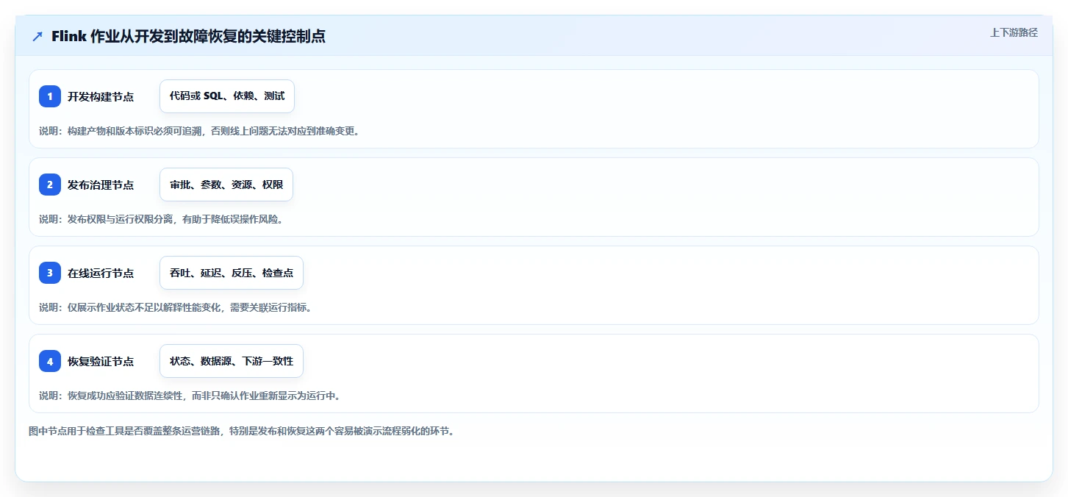Click the 上下游路径 label in header

pos(1014,32)
